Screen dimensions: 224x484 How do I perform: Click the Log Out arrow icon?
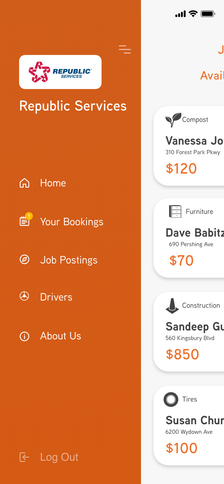point(24,457)
